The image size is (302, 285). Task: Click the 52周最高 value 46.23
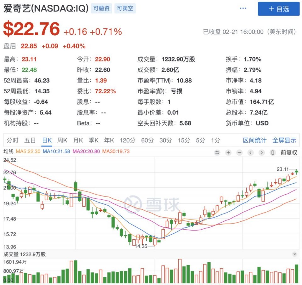pos(42,80)
